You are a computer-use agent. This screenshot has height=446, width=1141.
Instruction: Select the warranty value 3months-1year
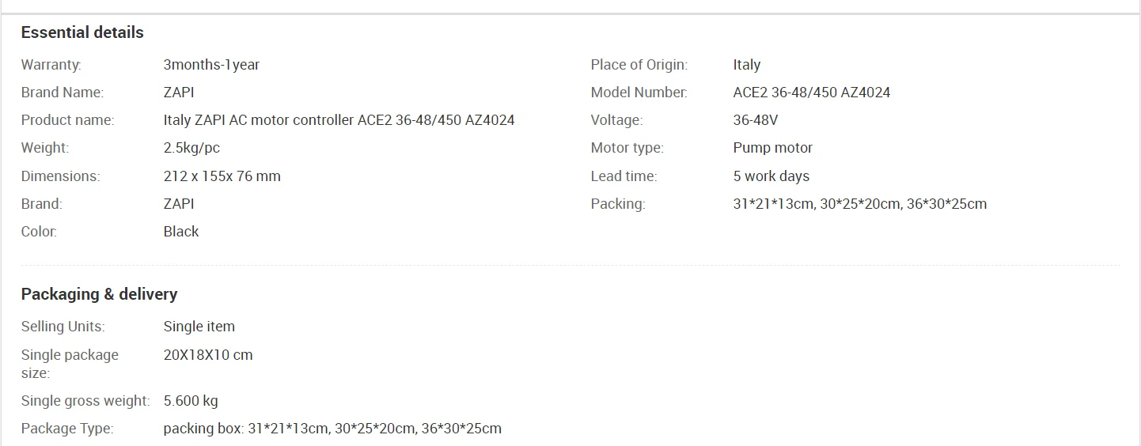[x=211, y=65]
